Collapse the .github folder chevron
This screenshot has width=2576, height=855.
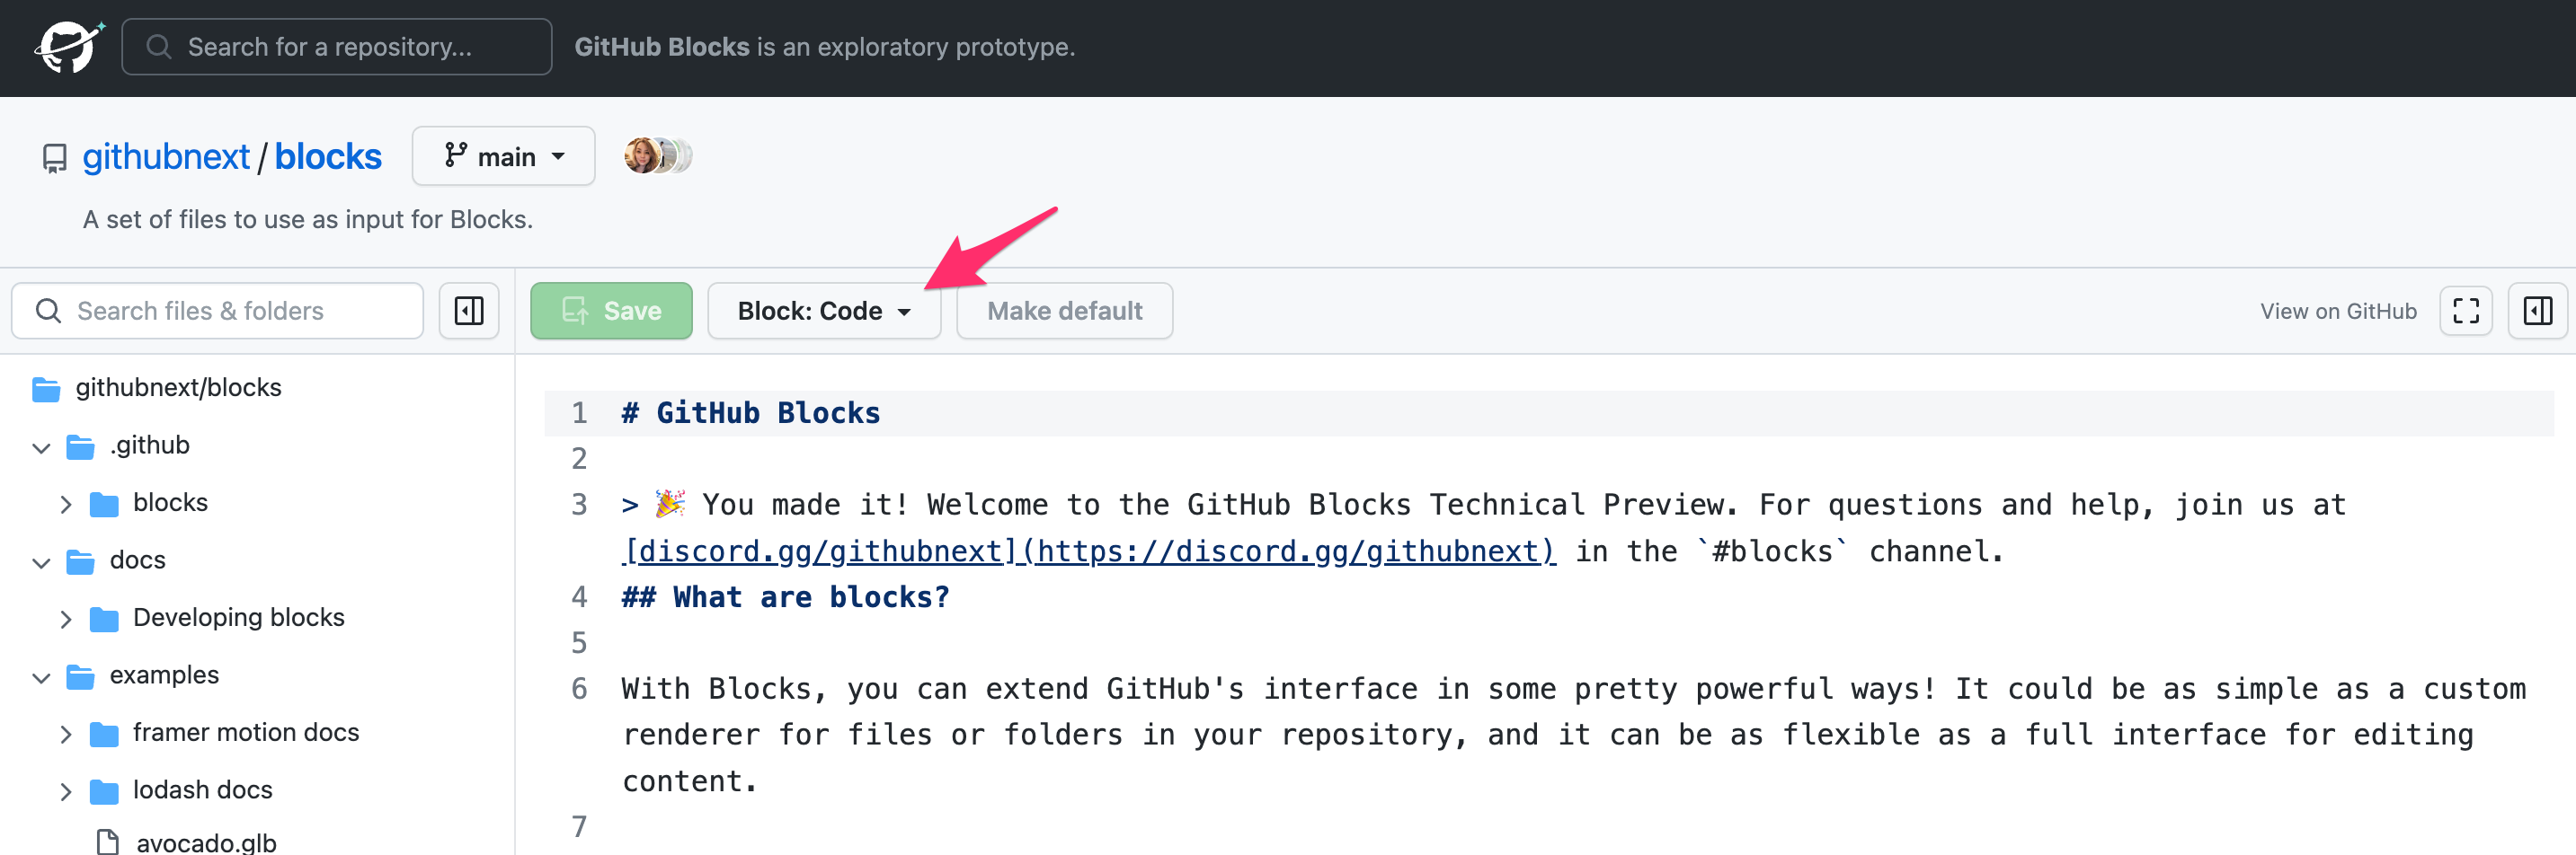(x=41, y=447)
